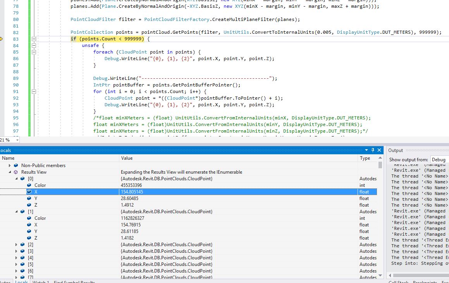Image resolution: width=449 pixels, height=283 pixels.
Task: Open the Call Stack panel
Action: (398, 281)
